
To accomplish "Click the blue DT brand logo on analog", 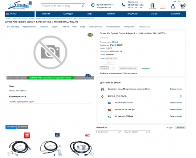I will (x=57, y=135).
